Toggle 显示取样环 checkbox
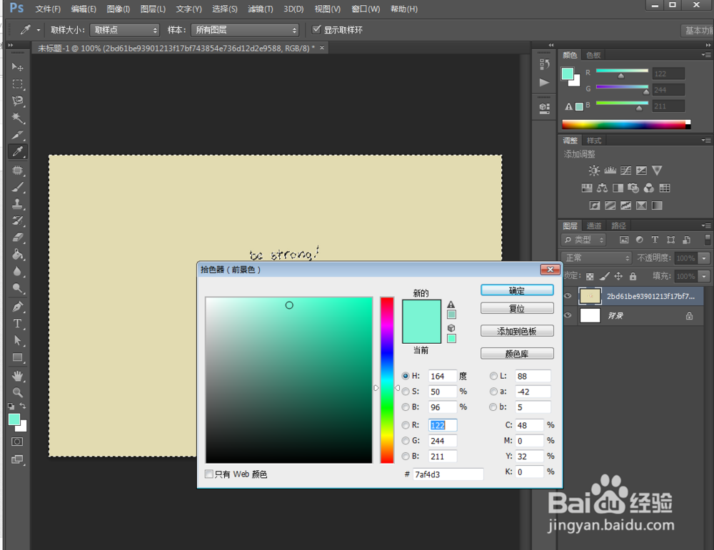The image size is (714, 550). click(x=316, y=29)
